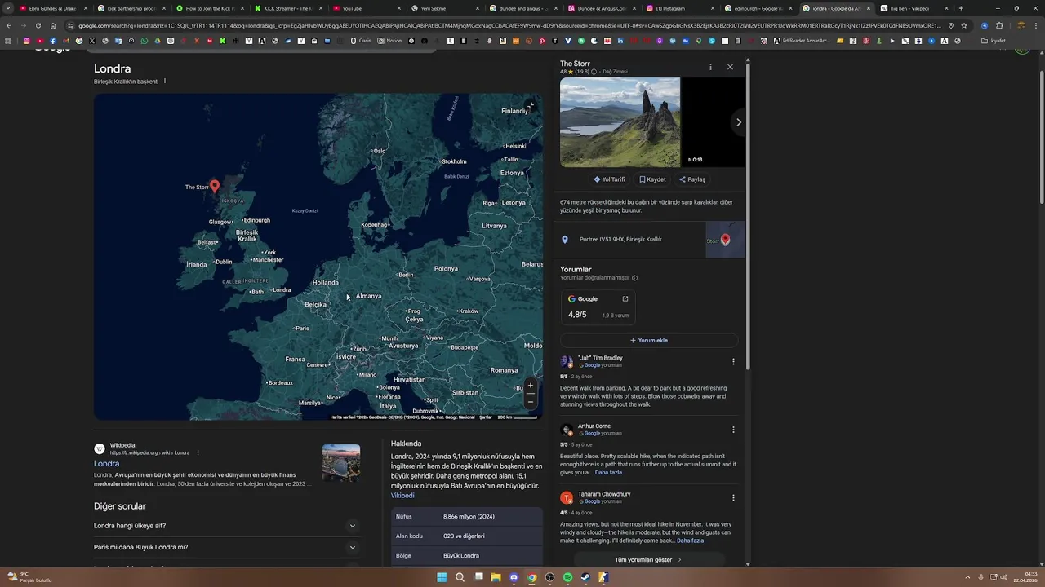Click The Storr red map pin
Screen dimensions: 1045x587
pos(215,186)
